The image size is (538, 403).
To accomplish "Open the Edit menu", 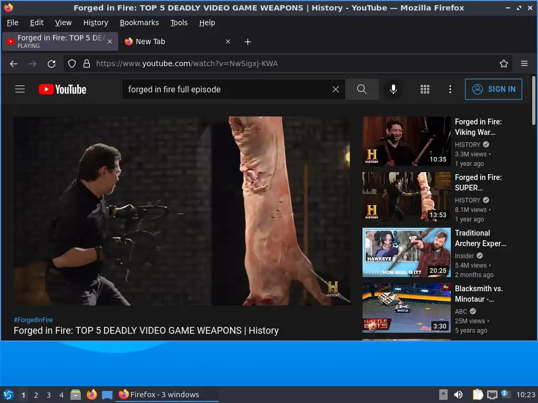I will [37, 23].
